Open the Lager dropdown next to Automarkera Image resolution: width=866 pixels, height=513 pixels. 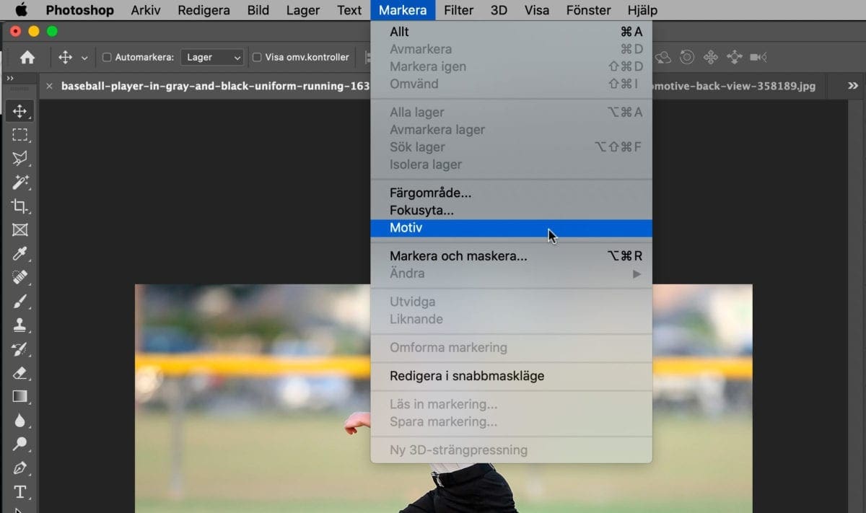212,58
